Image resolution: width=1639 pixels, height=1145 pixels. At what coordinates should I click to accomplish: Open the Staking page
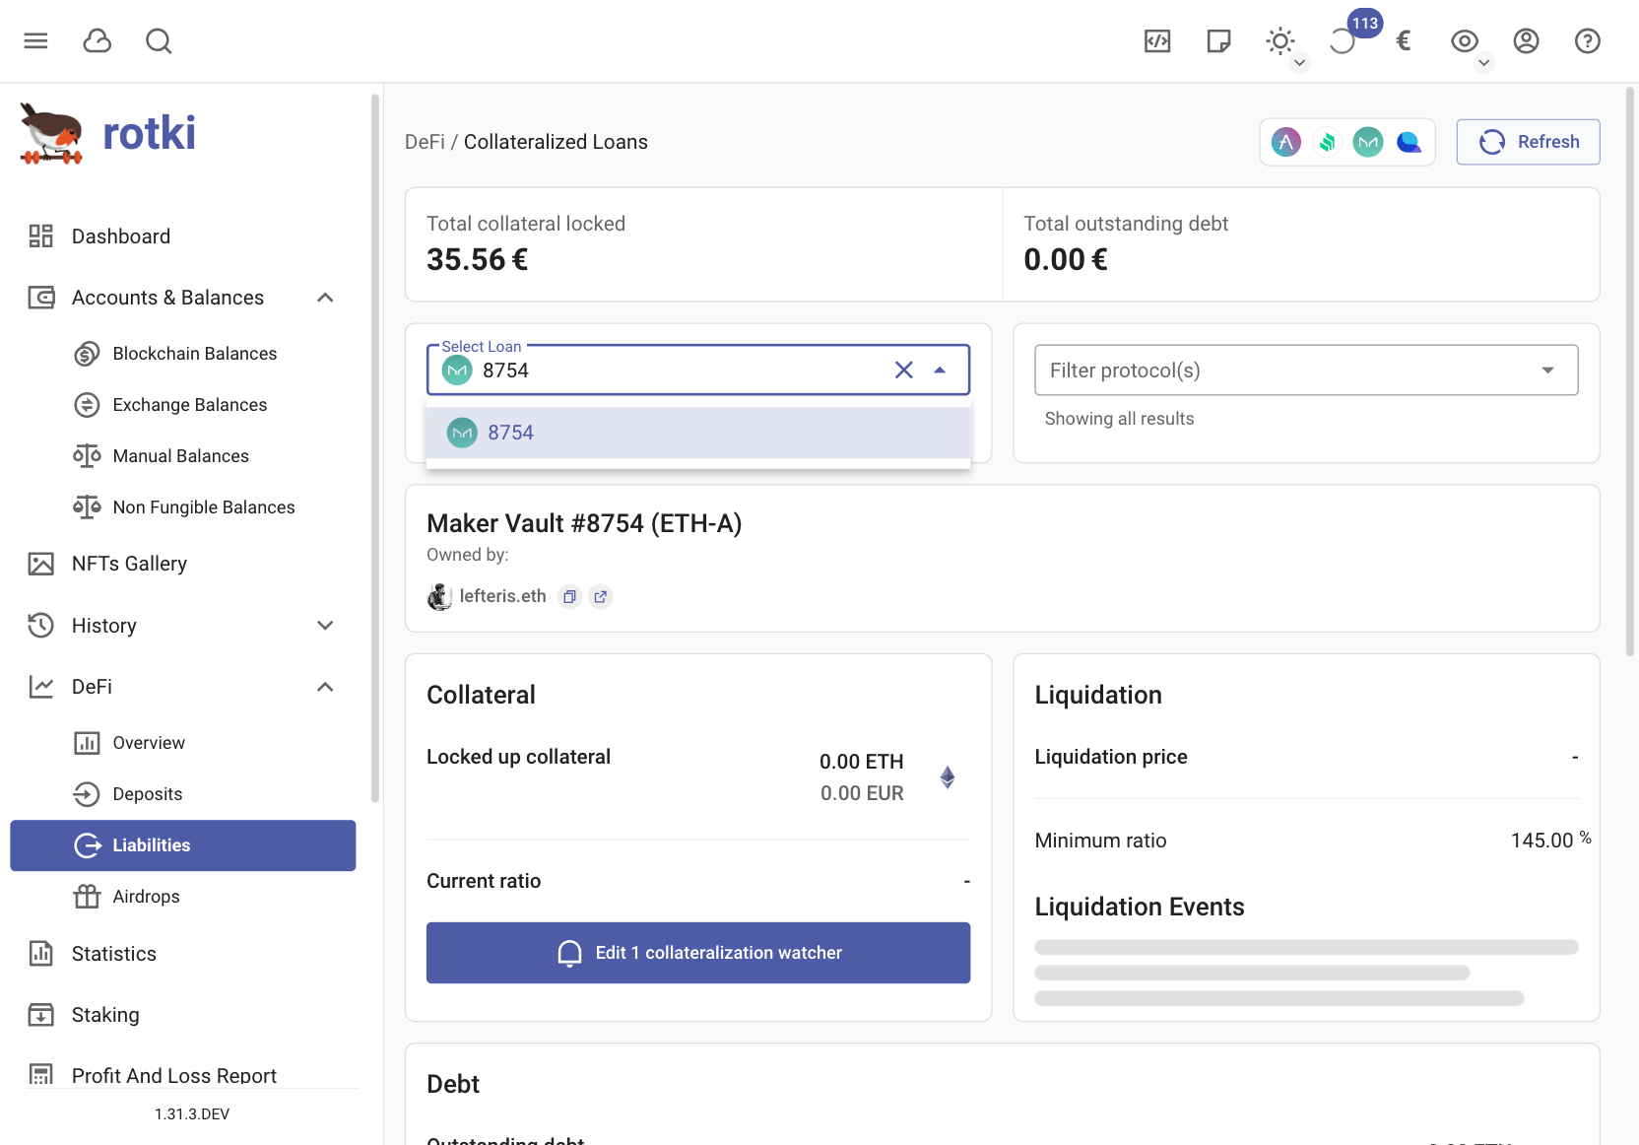183,1015
